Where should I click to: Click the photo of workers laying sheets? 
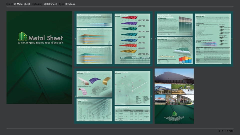tap(182, 89)
